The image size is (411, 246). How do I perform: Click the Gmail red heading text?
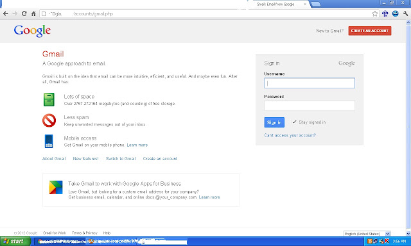pos(53,54)
